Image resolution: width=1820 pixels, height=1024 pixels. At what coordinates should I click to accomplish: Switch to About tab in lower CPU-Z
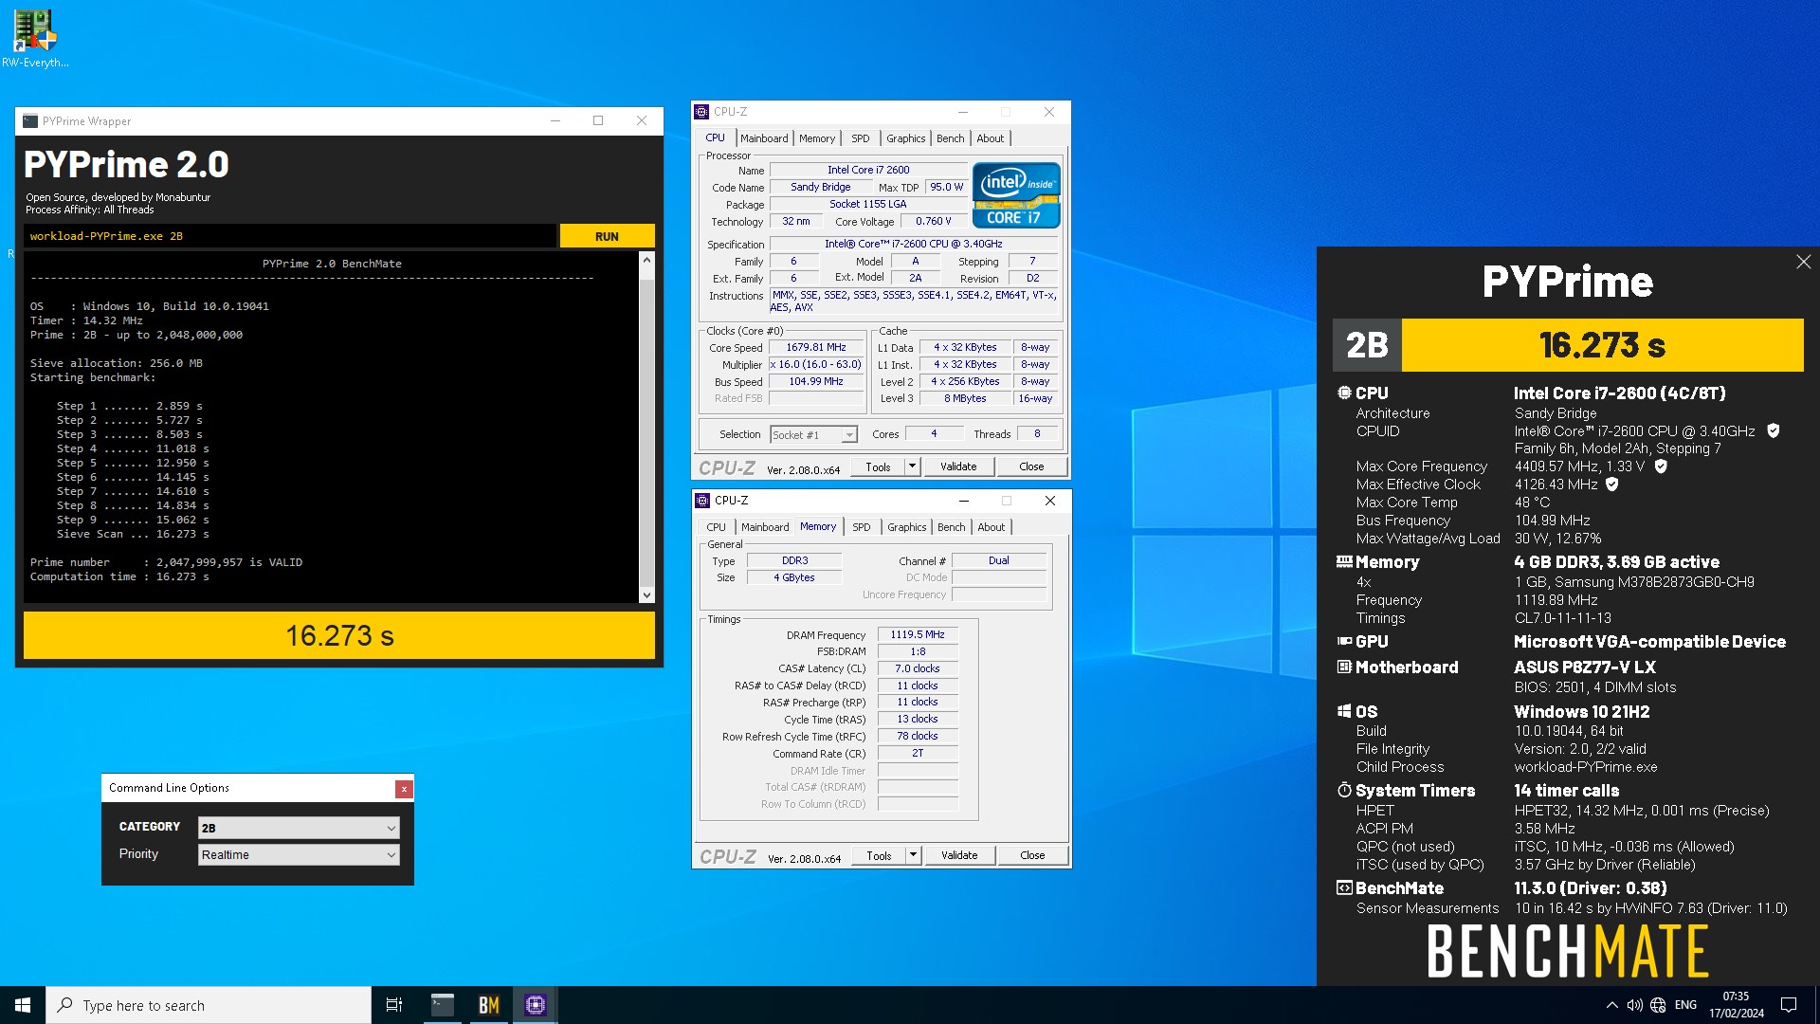992,527
